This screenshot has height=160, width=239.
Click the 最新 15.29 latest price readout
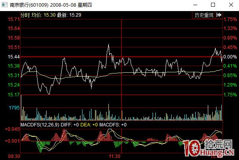click(x=69, y=15)
